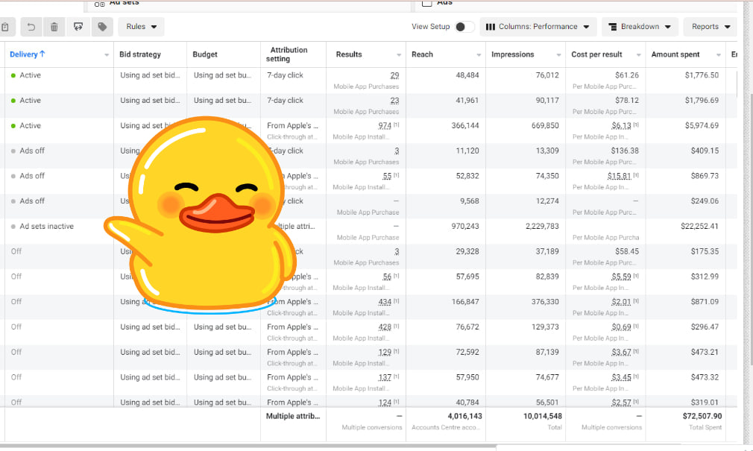Click the Ad sets inactive delivery status
Screen dimensions: 753x451
click(x=46, y=226)
